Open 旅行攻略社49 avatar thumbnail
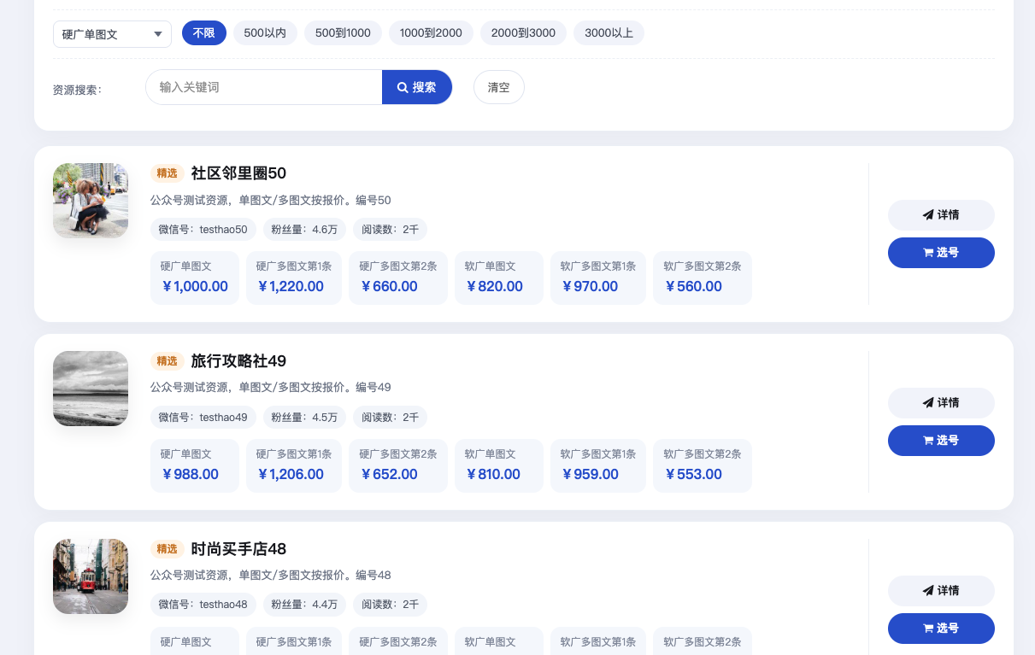The height and width of the screenshot is (655, 1035). 91,389
